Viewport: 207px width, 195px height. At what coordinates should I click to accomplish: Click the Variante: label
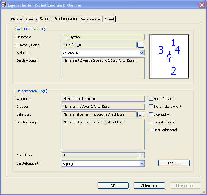(x=23, y=53)
